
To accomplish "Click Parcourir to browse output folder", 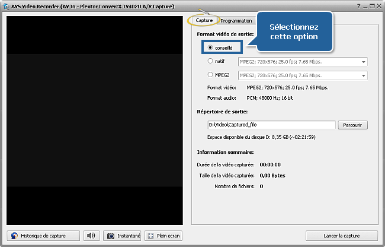I will pyautogui.click(x=352, y=125).
